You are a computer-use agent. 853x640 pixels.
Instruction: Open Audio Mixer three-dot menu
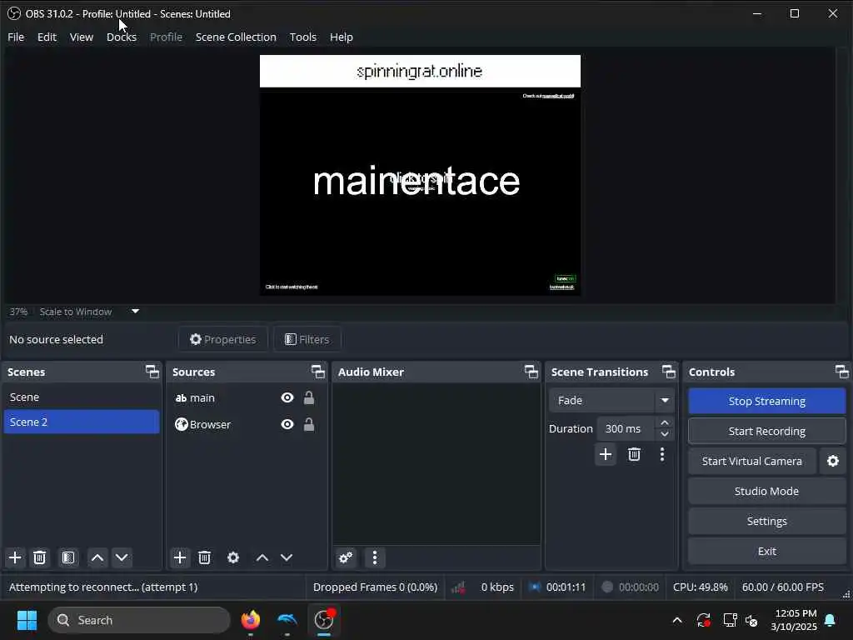375,557
